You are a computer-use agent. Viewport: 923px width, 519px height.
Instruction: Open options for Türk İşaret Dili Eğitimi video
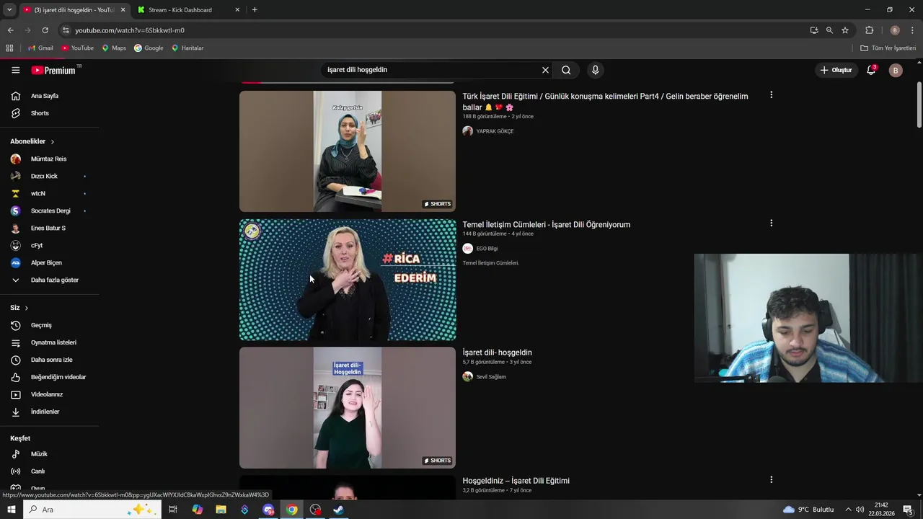pyautogui.click(x=771, y=95)
